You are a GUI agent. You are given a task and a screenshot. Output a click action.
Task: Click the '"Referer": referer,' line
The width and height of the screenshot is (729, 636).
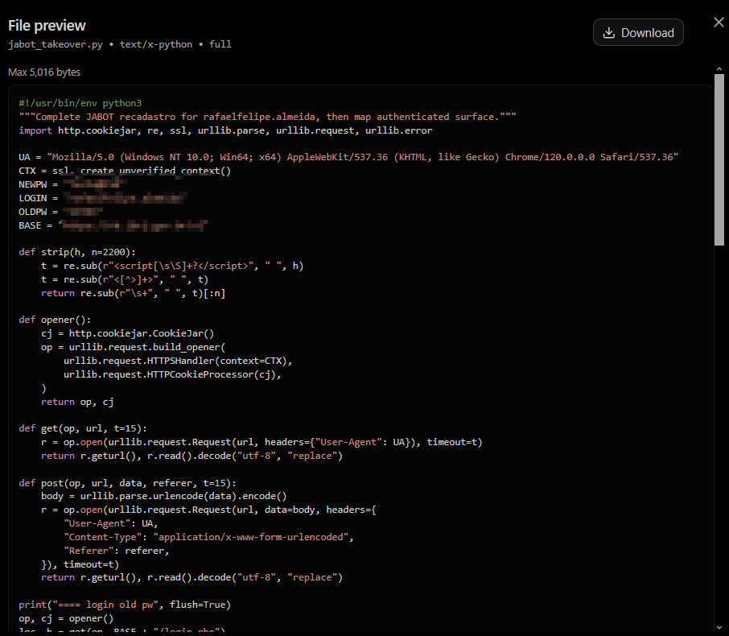pos(116,551)
